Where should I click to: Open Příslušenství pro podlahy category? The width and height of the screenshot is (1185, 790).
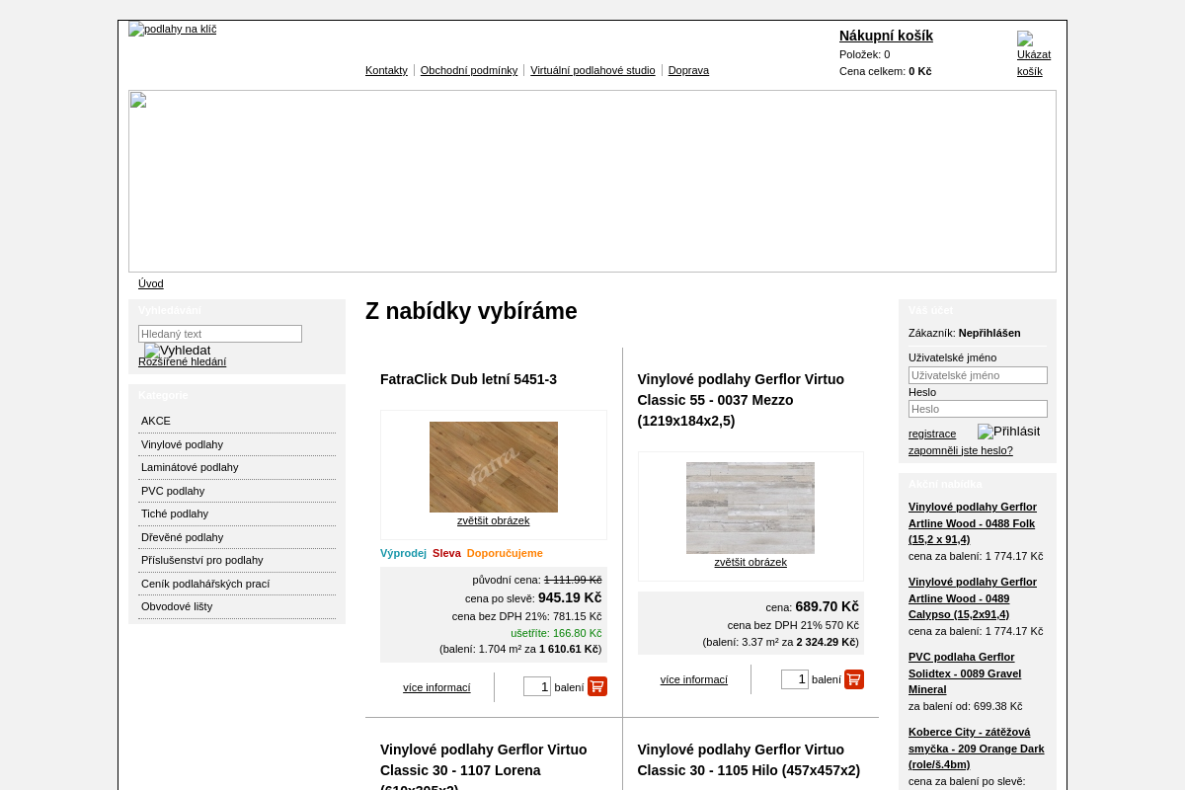click(237, 560)
